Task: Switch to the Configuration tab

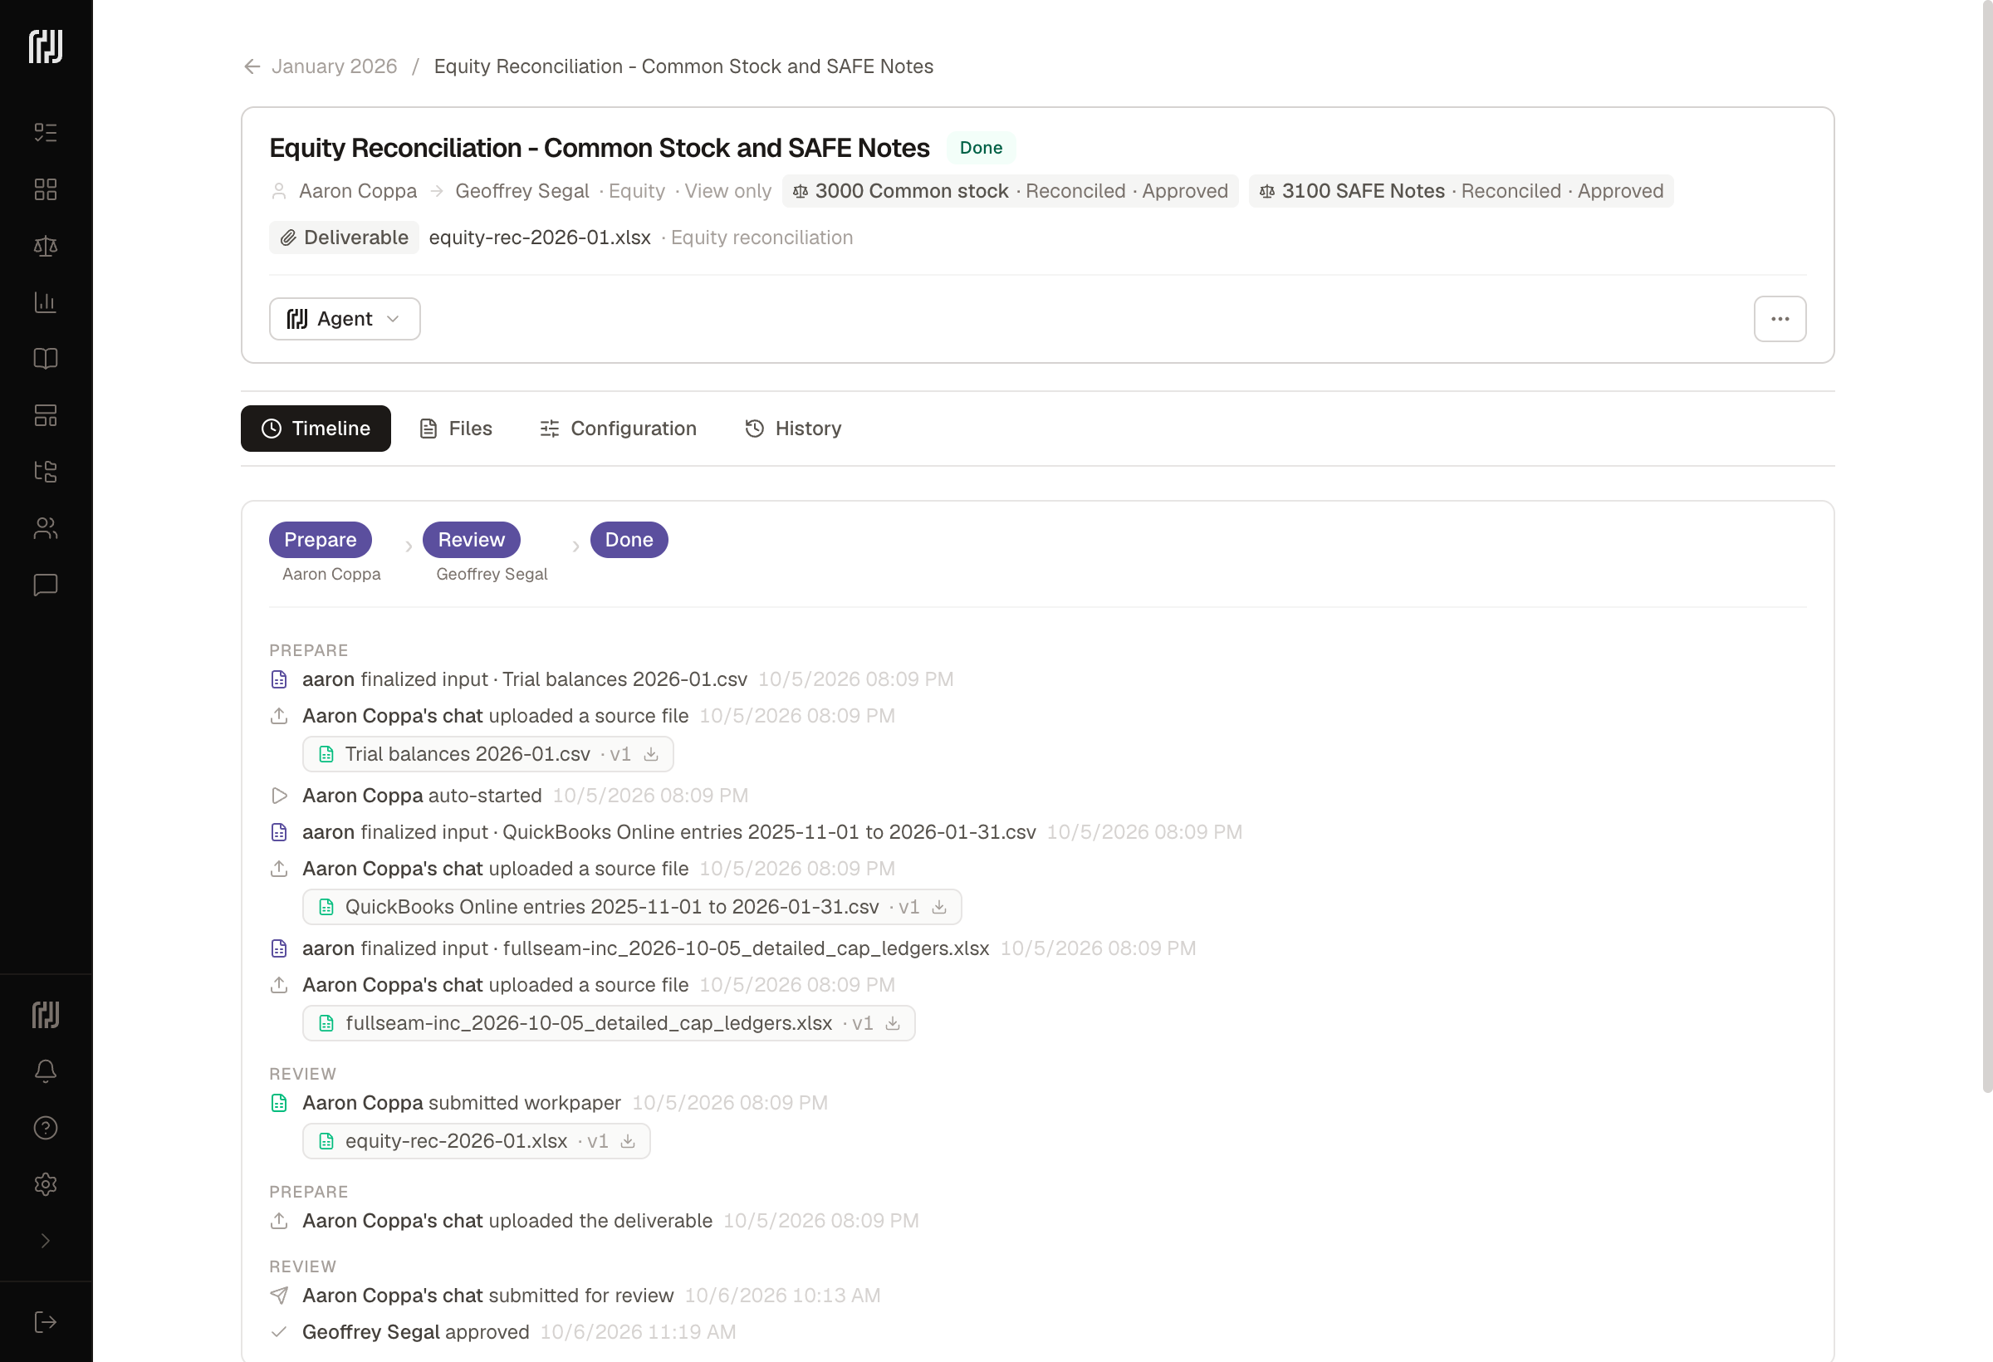Action: [619, 428]
